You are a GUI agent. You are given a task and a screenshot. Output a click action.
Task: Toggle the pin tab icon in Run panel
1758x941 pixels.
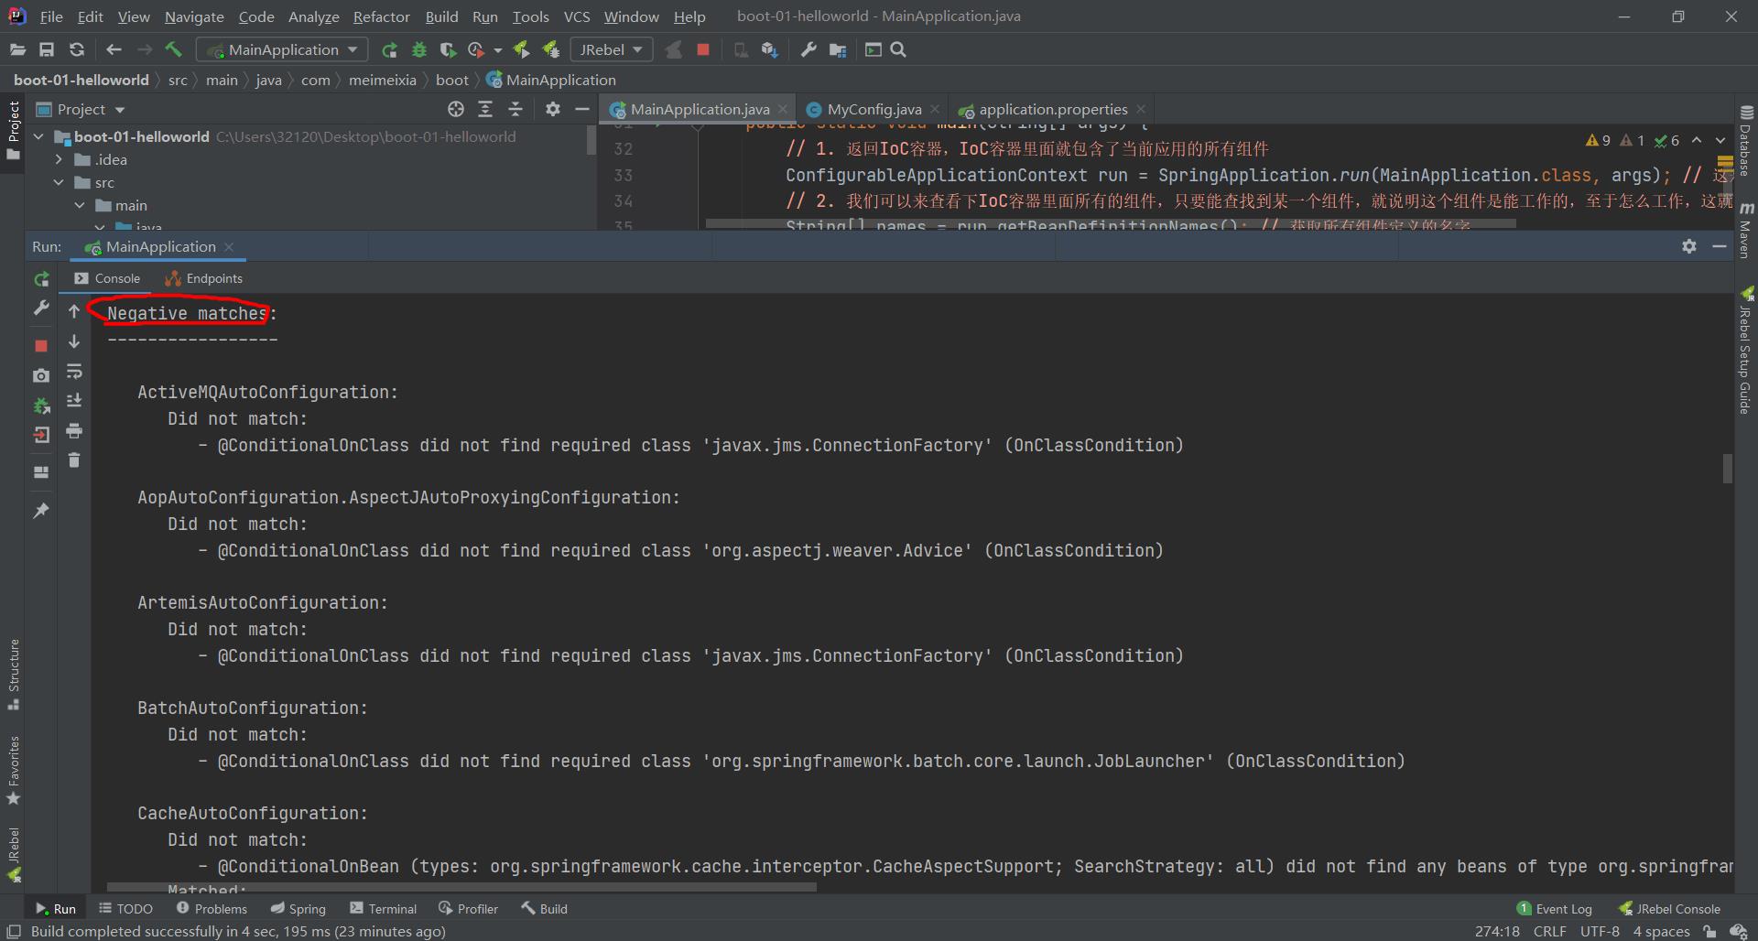[41, 511]
